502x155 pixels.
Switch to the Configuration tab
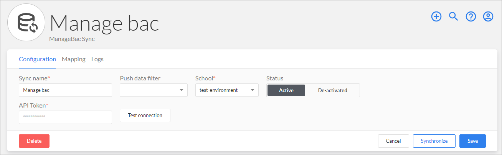pyautogui.click(x=38, y=59)
